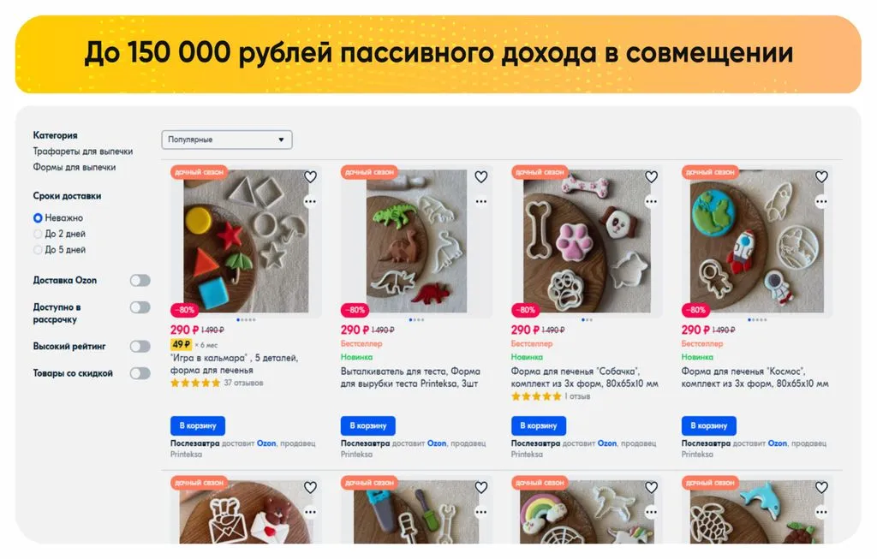877x559 pixels.
Task: Open the "Популярные" sorting dropdown
Action: pyautogui.click(x=226, y=140)
